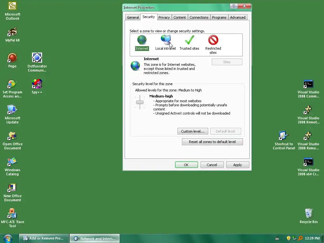Select the Pego desktop shortcut
Screen dimensions: 324x243
coord(12,60)
